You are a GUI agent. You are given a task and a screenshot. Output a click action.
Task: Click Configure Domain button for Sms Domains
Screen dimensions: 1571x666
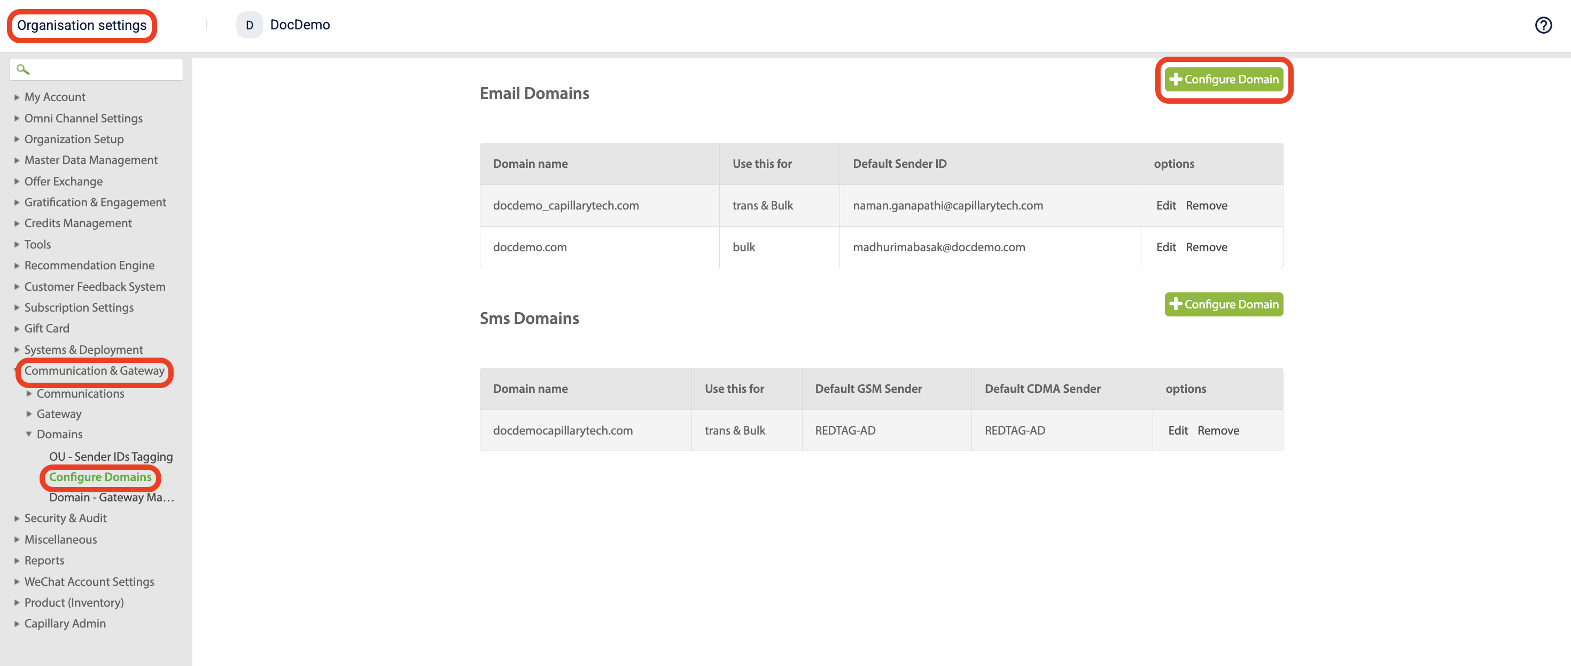(x=1223, y=304)
